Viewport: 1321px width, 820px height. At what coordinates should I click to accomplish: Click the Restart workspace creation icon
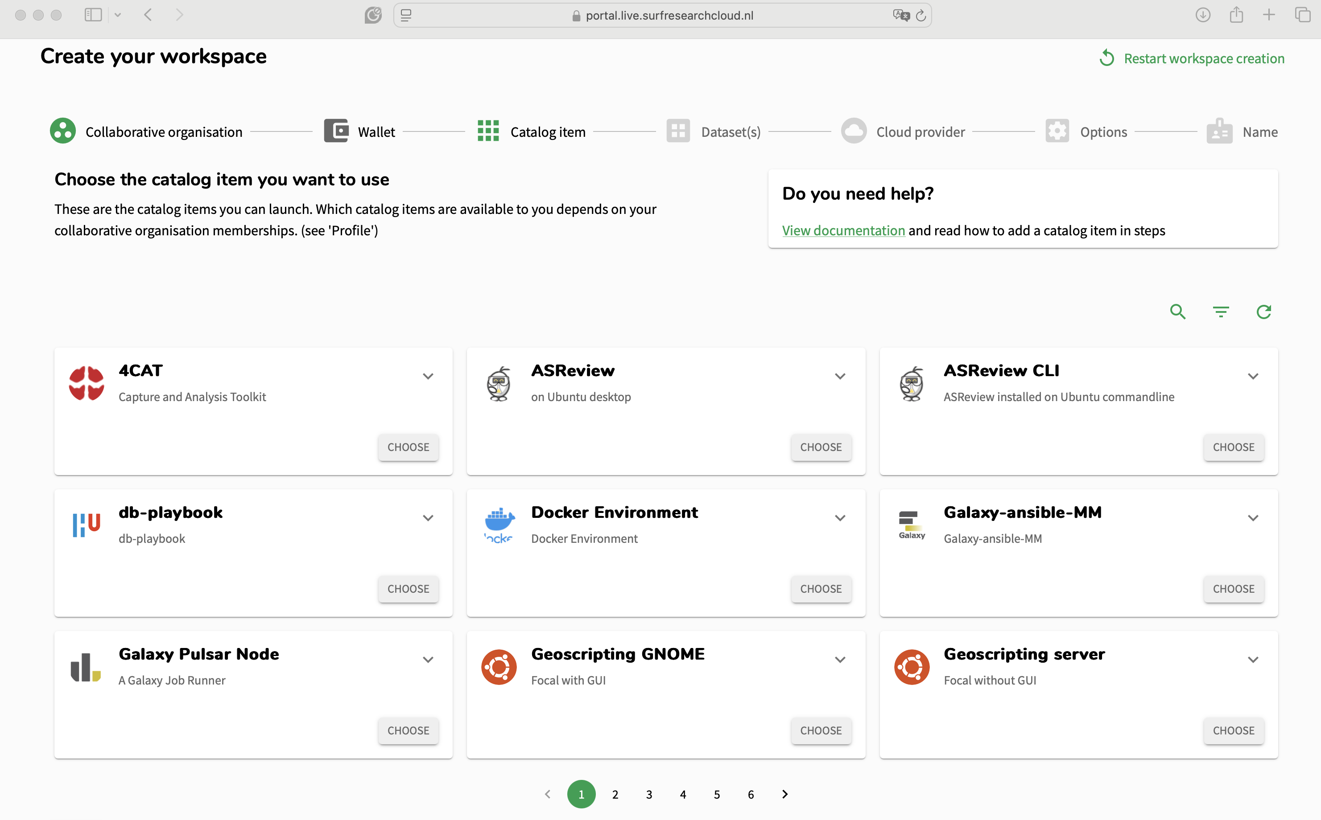(x=1106, y=58)
